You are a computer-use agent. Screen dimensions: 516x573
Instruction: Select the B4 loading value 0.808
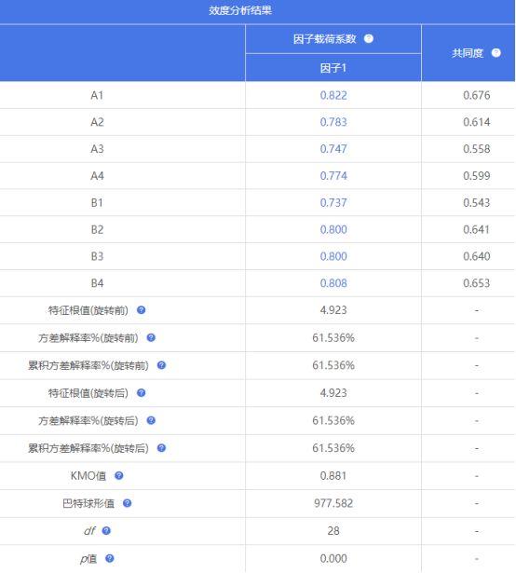(333, 283)
